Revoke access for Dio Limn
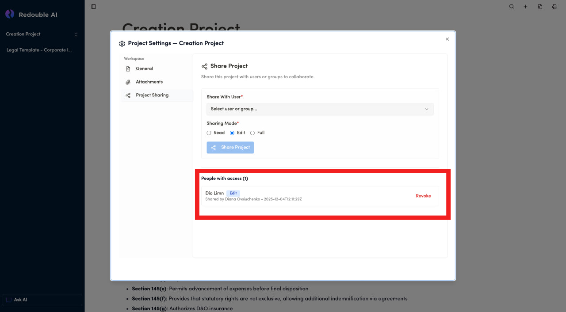The image size is (566, 312). [x=423, y=196]
